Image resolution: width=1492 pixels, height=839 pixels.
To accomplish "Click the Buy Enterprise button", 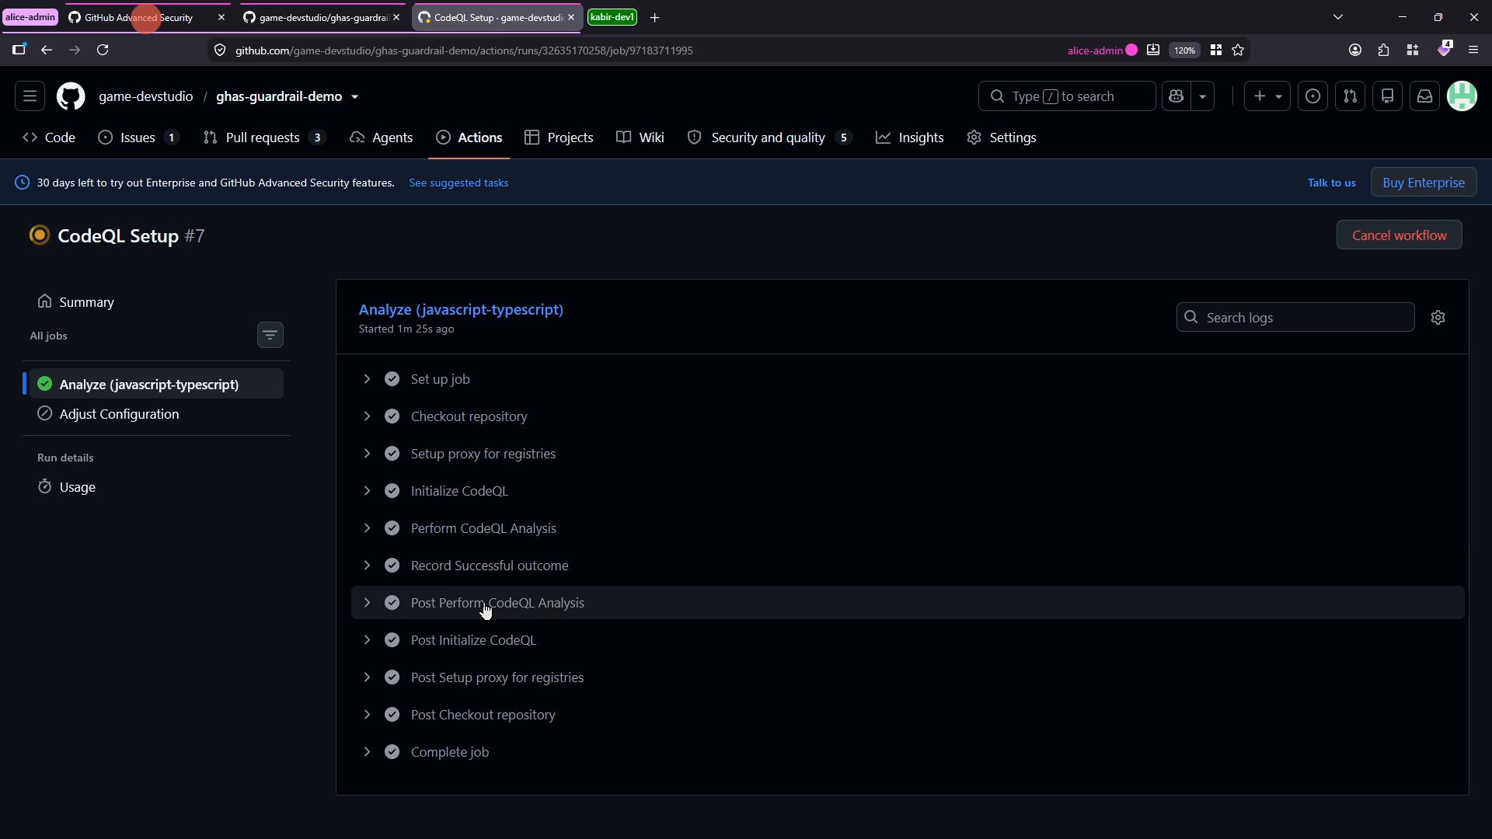I will point(1424,183).
